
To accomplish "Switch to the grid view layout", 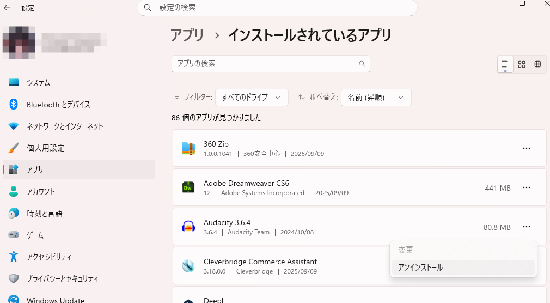I will pyautogui.click(x=522, y=64).
